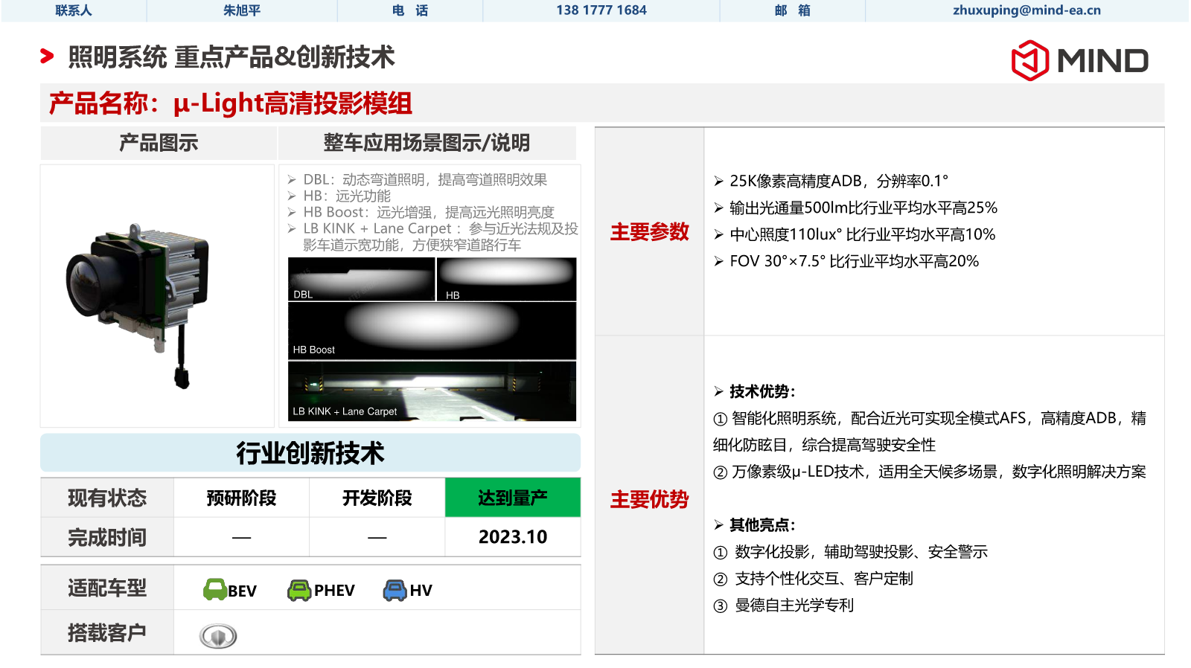Image resolution: width=1191 pixels, height=668 pixels.
Task: Select the DBL beam pattern image
Action: (x=361, y=279)
